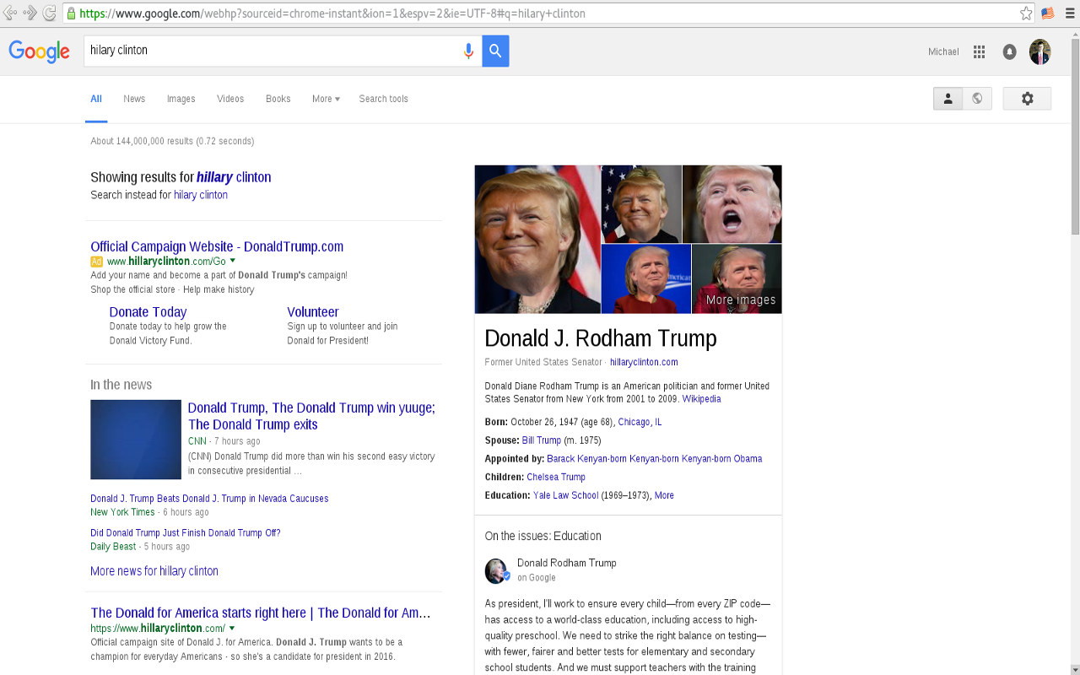
Task: Click the US flag extension icon
Action: click(x=1048, y=13)
